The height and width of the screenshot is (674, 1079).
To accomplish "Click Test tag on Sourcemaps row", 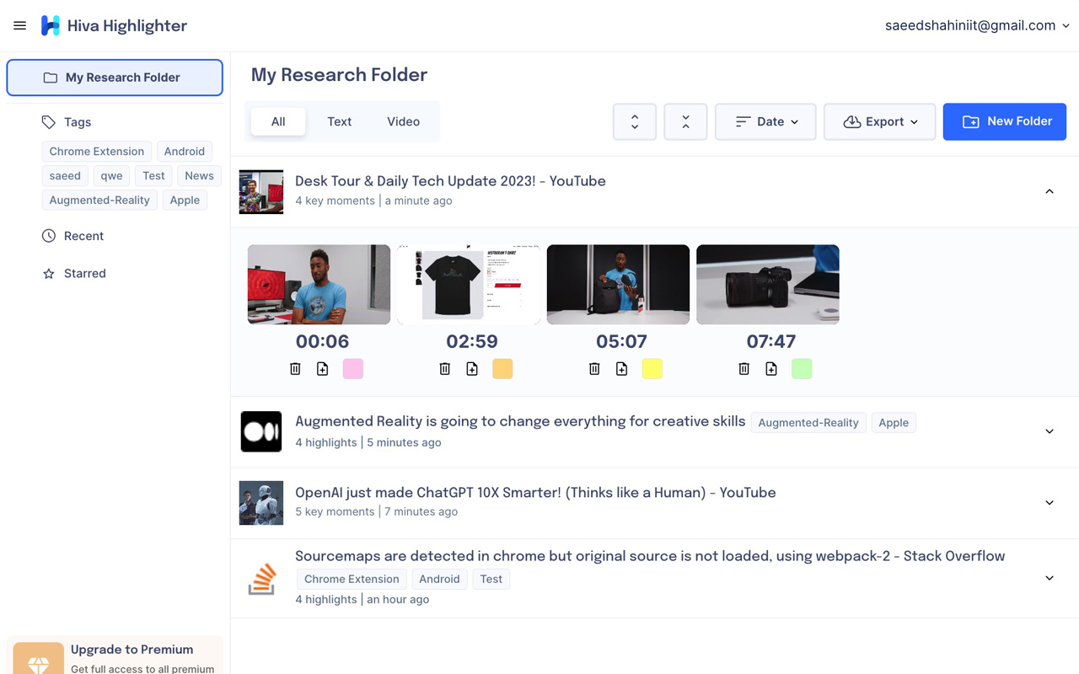I will click(x=491, y=579).
